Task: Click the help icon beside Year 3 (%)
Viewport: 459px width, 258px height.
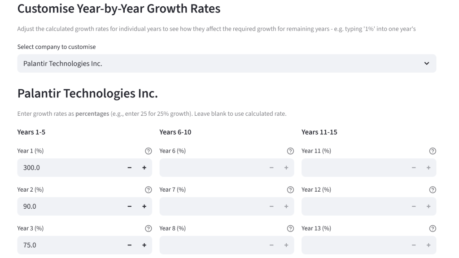Action: (148, 229)
